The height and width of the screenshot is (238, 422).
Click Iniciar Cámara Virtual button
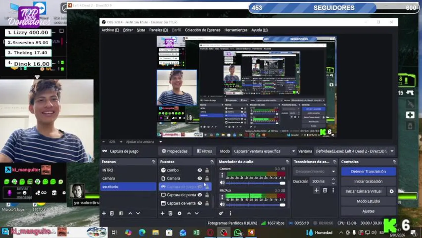(364, 191)
